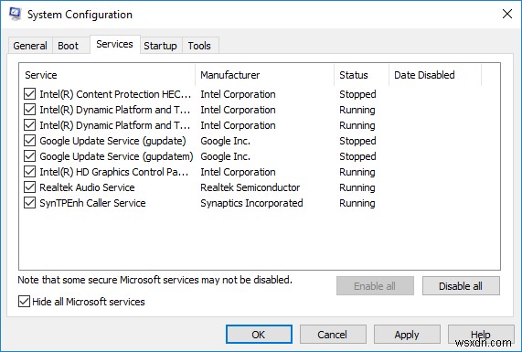Click the Cancel button
The width and height of the screenshot is (522, 352).
[x=333, y=335]
